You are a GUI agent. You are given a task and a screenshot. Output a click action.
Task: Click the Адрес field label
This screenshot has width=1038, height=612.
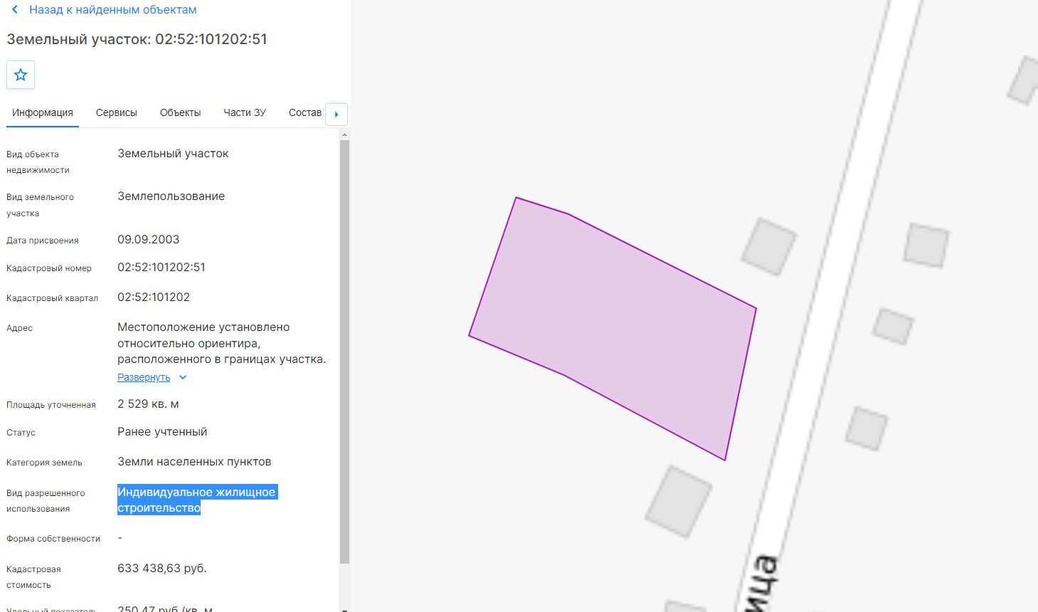[x=19, y=328]
